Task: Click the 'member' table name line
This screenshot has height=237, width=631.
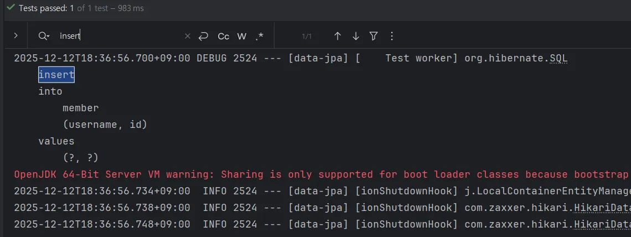Action: (81, 108)
